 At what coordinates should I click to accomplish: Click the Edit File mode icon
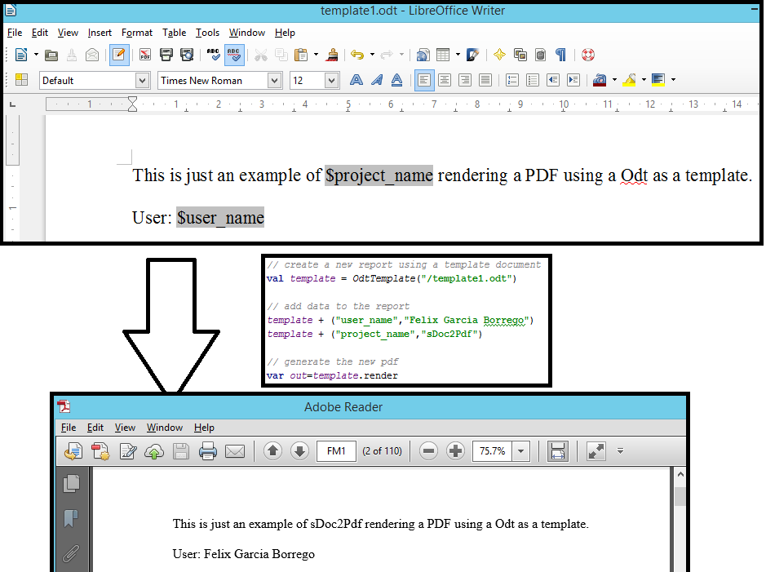(x=119, y=55)
